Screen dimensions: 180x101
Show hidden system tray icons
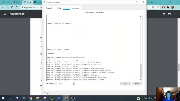[x=142, y=98]
